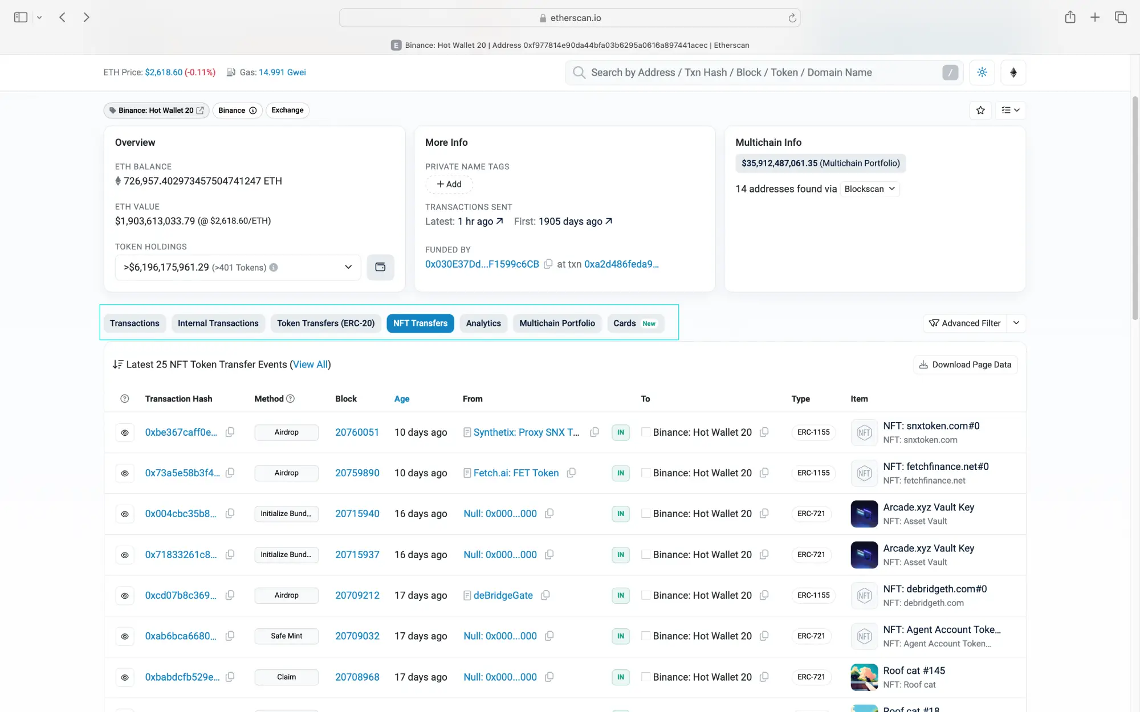
Task: Switch theme with the sun icon
Action: [982, 72]
